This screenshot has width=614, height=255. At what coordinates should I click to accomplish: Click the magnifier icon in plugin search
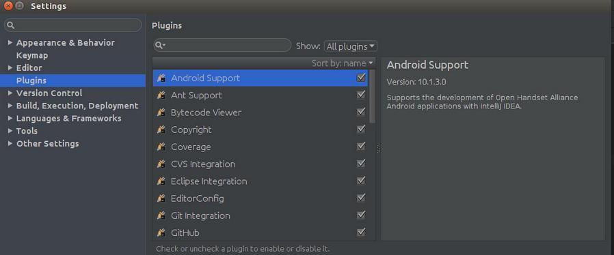click(160, 45)
